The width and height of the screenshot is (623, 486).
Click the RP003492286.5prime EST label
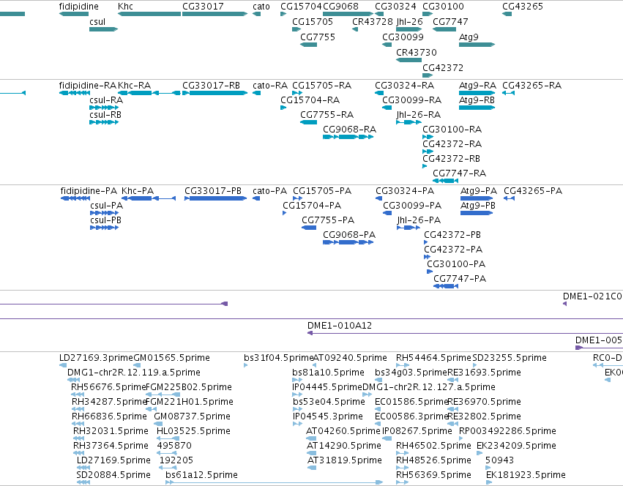507,431
